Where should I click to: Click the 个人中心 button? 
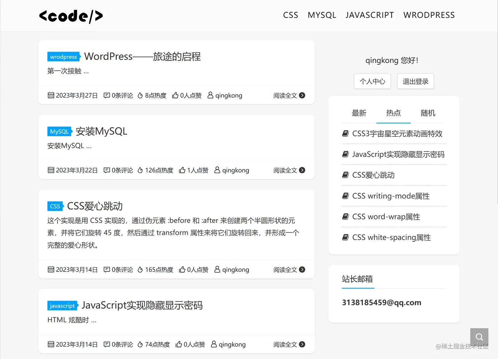[372, 81]
